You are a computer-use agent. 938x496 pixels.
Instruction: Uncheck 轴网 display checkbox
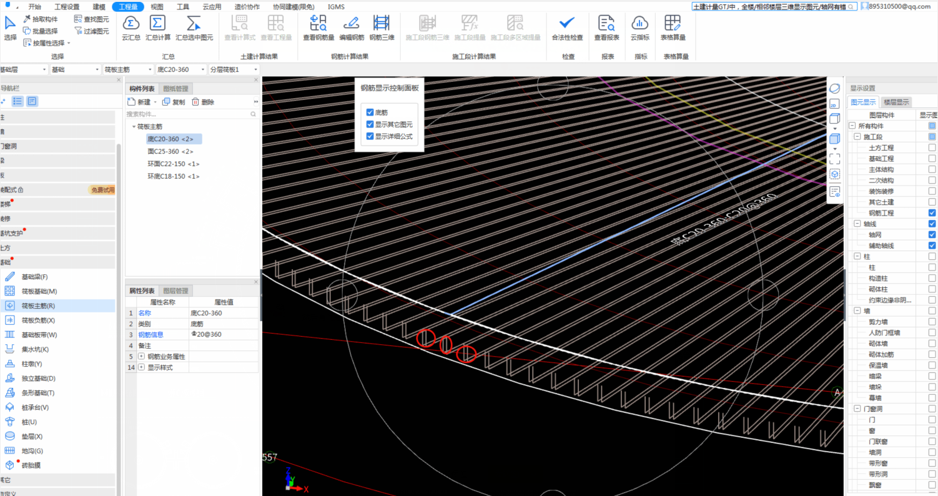932,235
